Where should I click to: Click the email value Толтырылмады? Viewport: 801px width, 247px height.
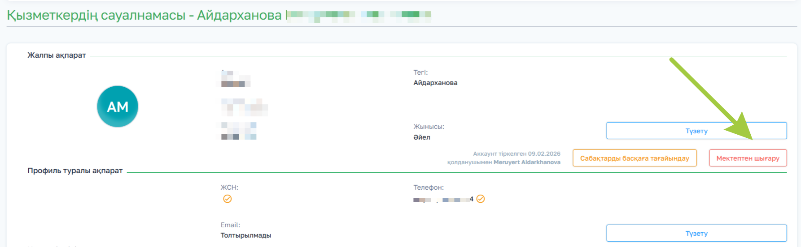pos(245,235)
